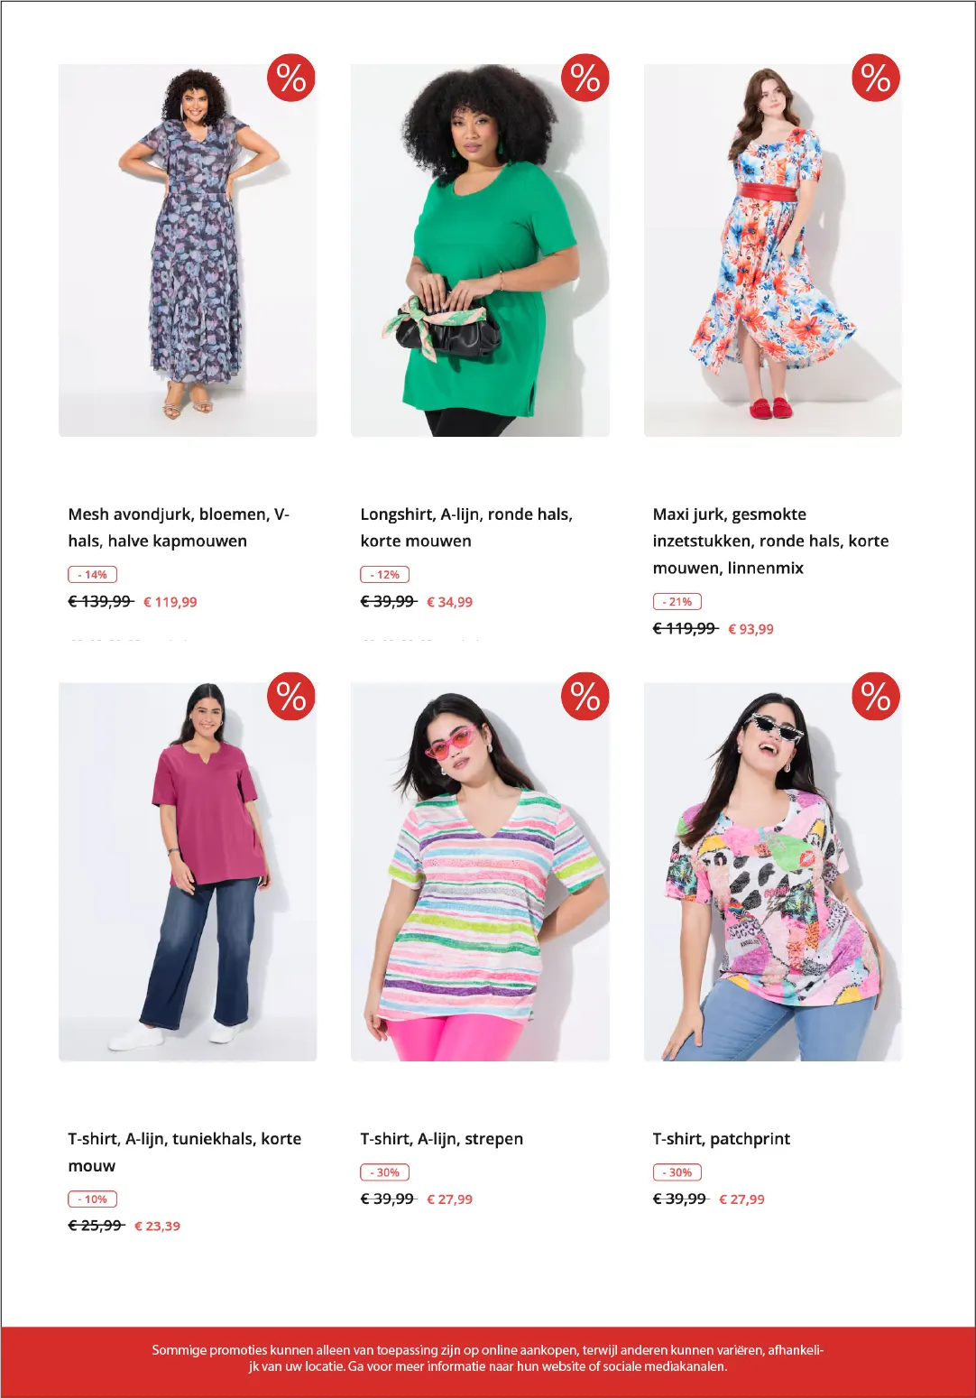
Task: Open the green Longshirt product image
Action: pyautogui.click(x=480, y=250)
